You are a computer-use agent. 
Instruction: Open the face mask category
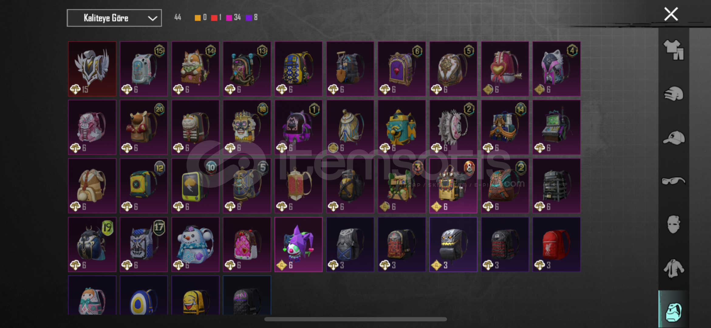click(673, 224)
